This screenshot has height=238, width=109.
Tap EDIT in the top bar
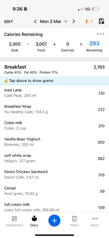click(9, 21)
